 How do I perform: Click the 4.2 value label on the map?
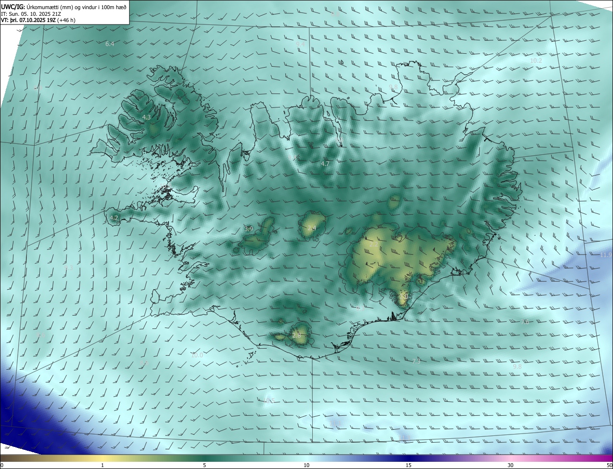coord(114,218)
